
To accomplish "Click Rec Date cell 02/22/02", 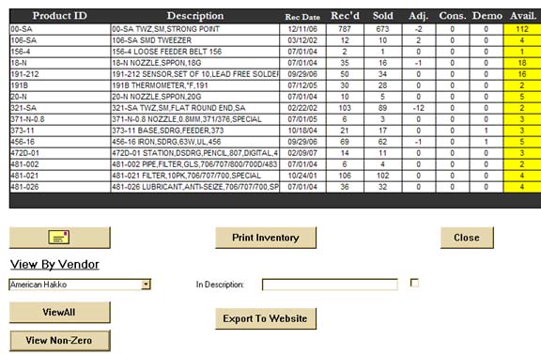I will 302,108.
